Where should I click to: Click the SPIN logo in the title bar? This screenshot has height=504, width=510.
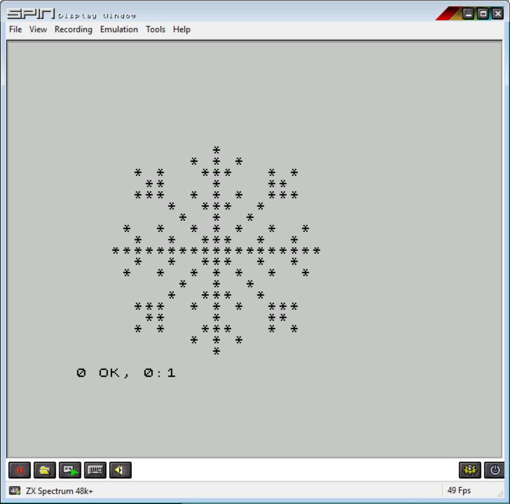coord(31,14)
